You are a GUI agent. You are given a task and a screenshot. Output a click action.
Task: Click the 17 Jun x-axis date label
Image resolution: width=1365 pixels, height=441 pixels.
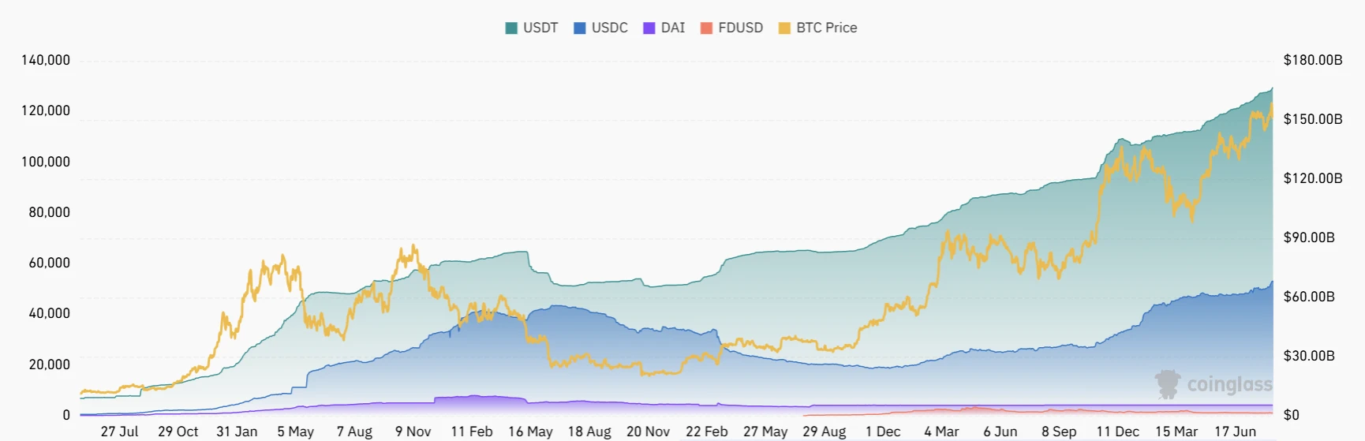(1235, 432)
